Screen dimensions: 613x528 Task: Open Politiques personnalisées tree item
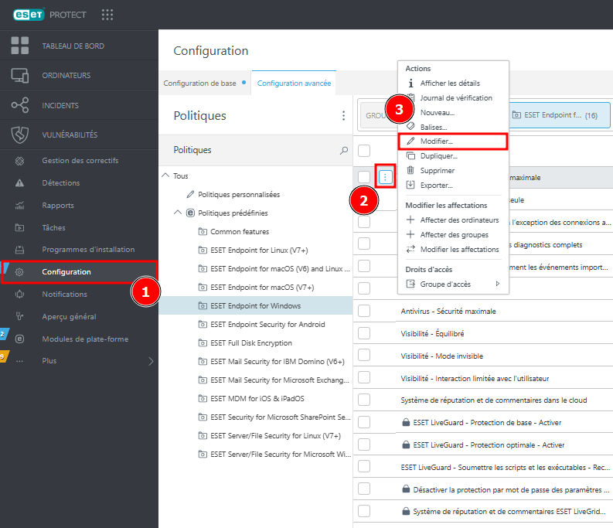pyautogui.click(x=239, y=194)
